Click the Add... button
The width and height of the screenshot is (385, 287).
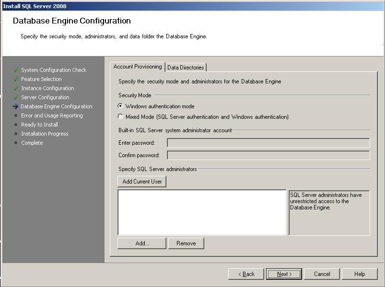pyautogui.click(x=142, y=243)
